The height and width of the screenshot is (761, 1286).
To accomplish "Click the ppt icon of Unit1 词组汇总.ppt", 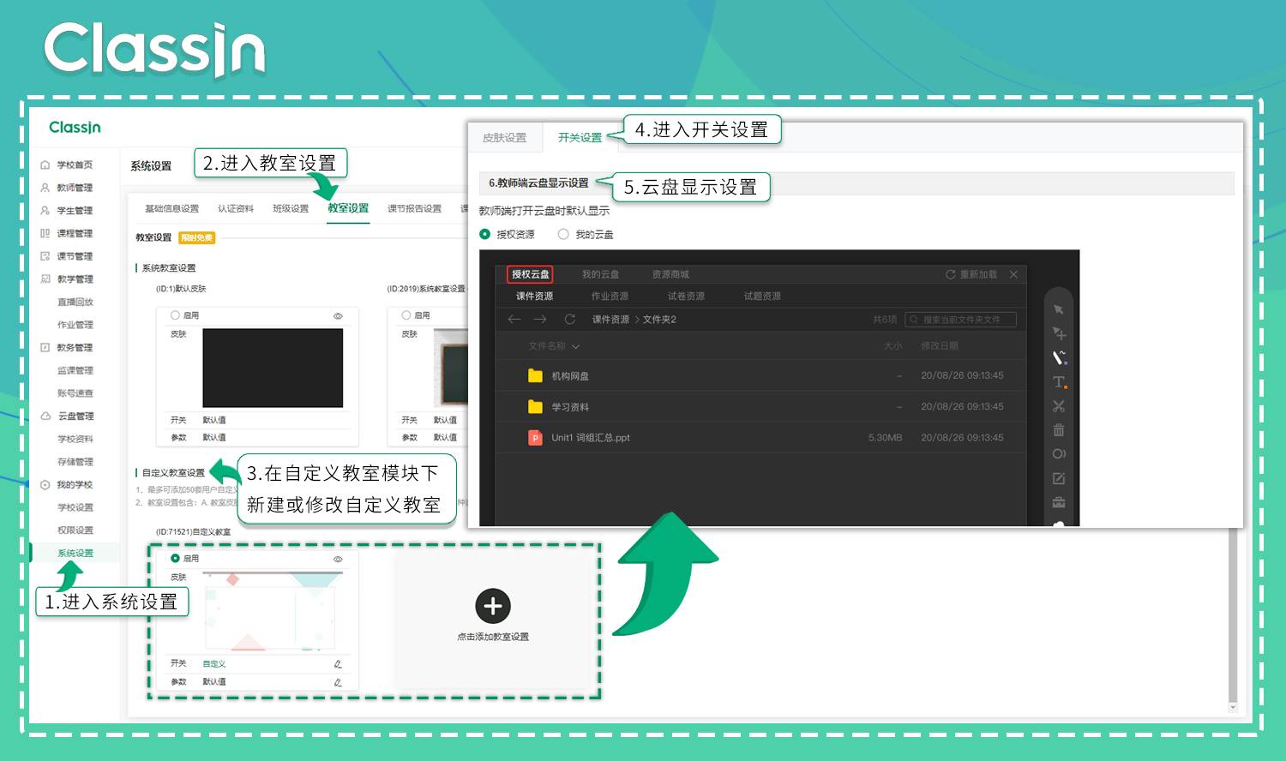I will click(535, 437).
